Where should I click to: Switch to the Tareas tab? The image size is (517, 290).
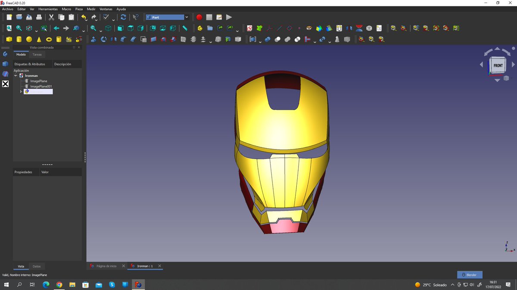(37, 55)
